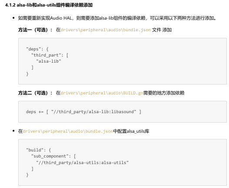Click the "alsa-lib" string in code

pos(49,61)
